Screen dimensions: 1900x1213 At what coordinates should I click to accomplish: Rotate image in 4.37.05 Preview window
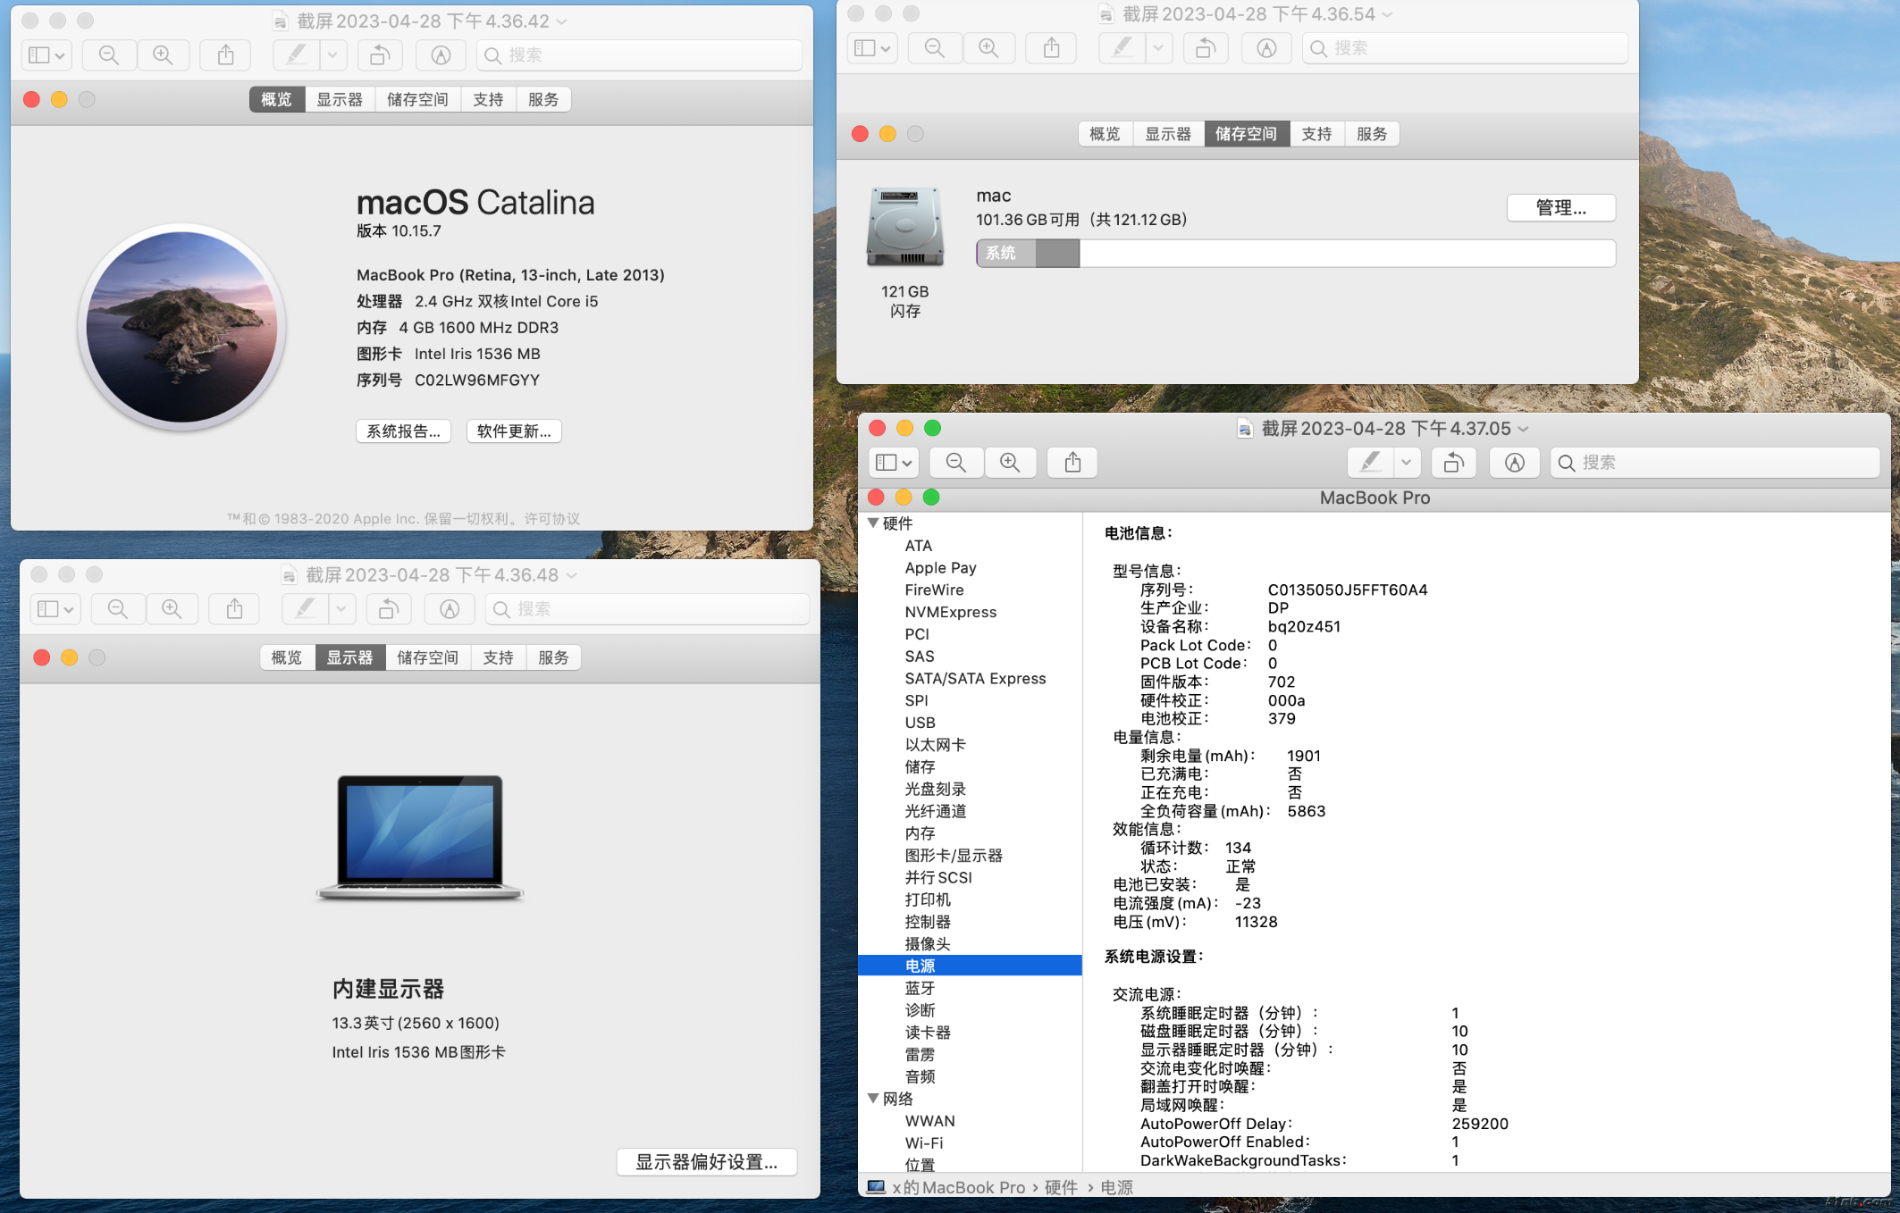pyautogui.click(x=1454, y=463)
